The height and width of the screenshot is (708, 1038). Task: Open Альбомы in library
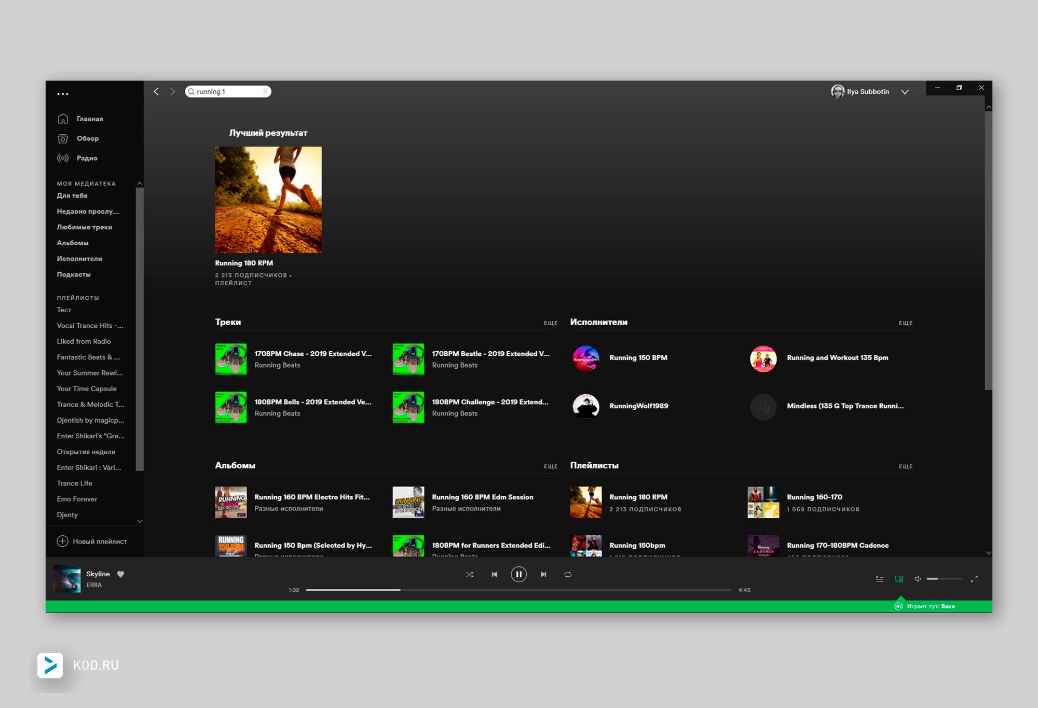[73, 243]
